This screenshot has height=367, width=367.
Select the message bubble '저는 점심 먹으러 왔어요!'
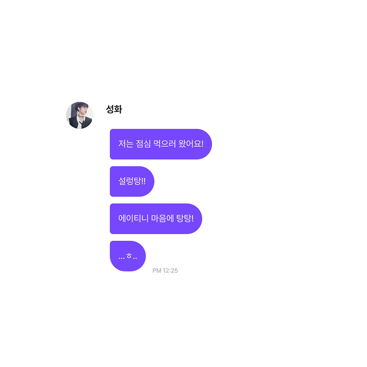coord(161,144)
